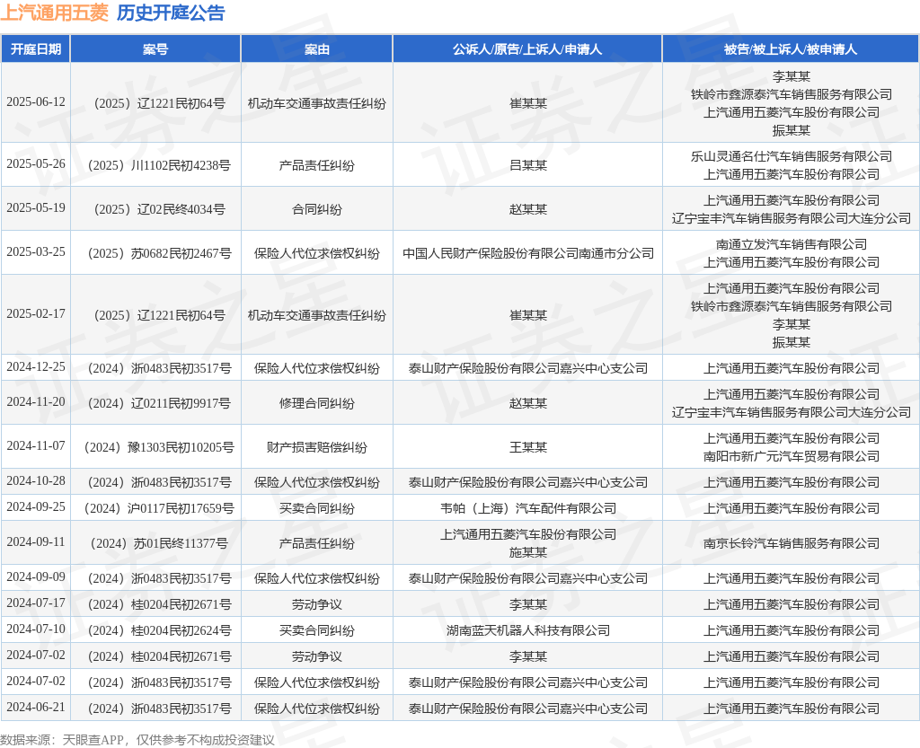This screenshot has width=920, height=748.
Task: Click case number (2025)川1102民初4238号
Action: point(158,165)
